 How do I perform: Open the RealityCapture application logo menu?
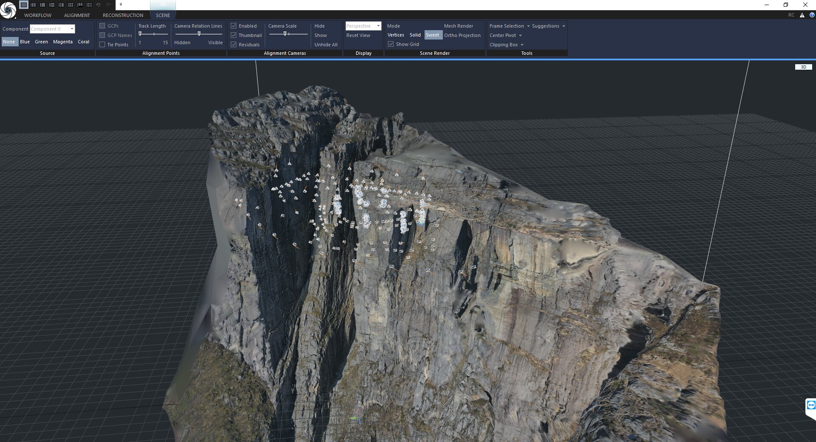8,9
